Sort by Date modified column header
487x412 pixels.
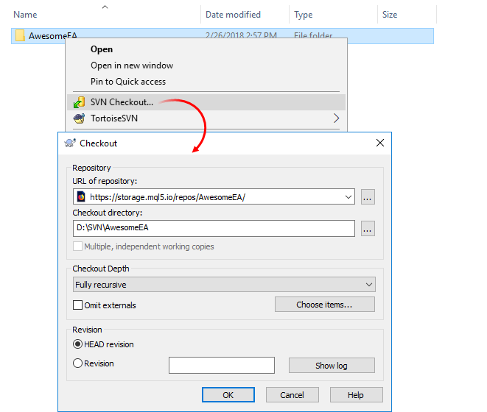(233, 15)
